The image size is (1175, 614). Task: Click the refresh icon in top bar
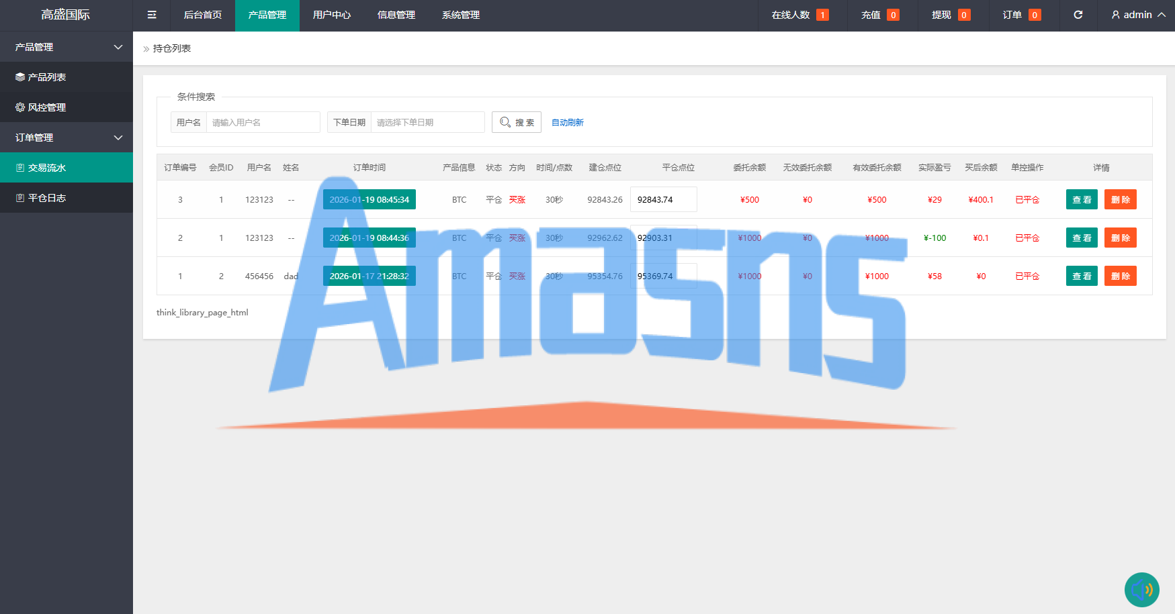(x=1078, y=15)
